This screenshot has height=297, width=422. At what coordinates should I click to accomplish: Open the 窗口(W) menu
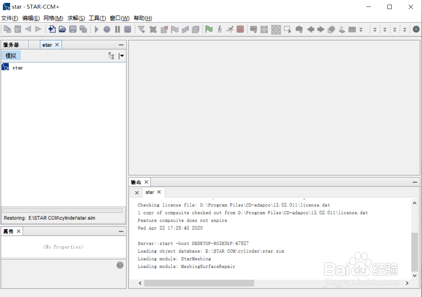click(119, 18)
